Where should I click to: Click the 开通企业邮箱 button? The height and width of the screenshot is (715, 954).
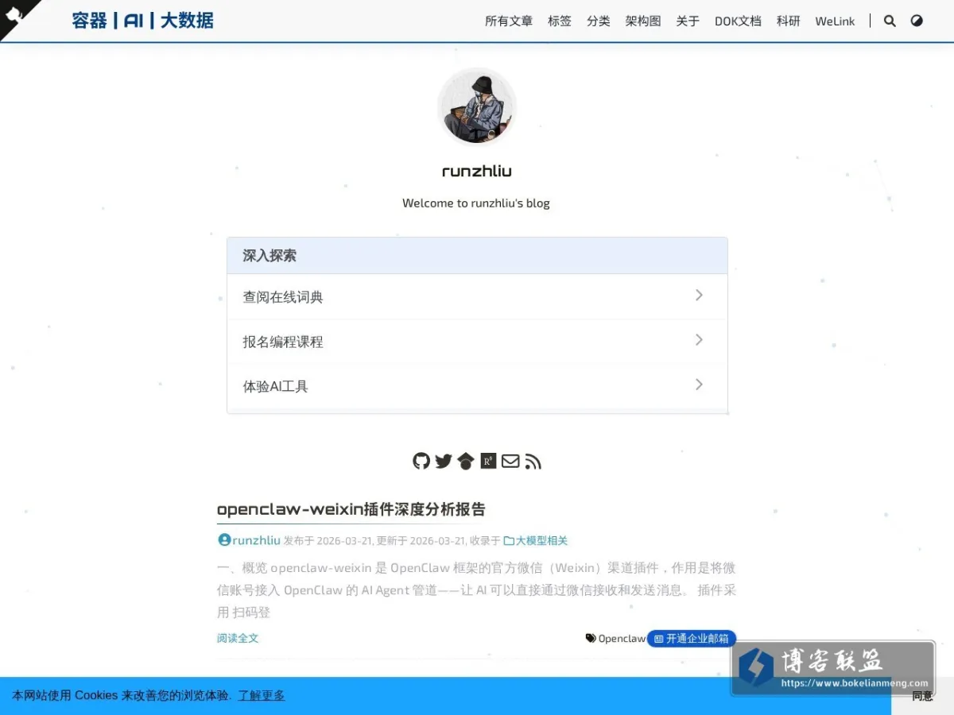point(692,638)
